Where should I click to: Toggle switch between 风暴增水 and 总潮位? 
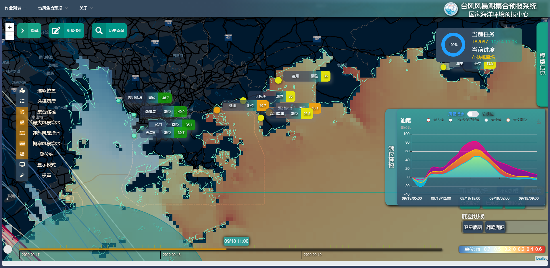coord(473,114)
